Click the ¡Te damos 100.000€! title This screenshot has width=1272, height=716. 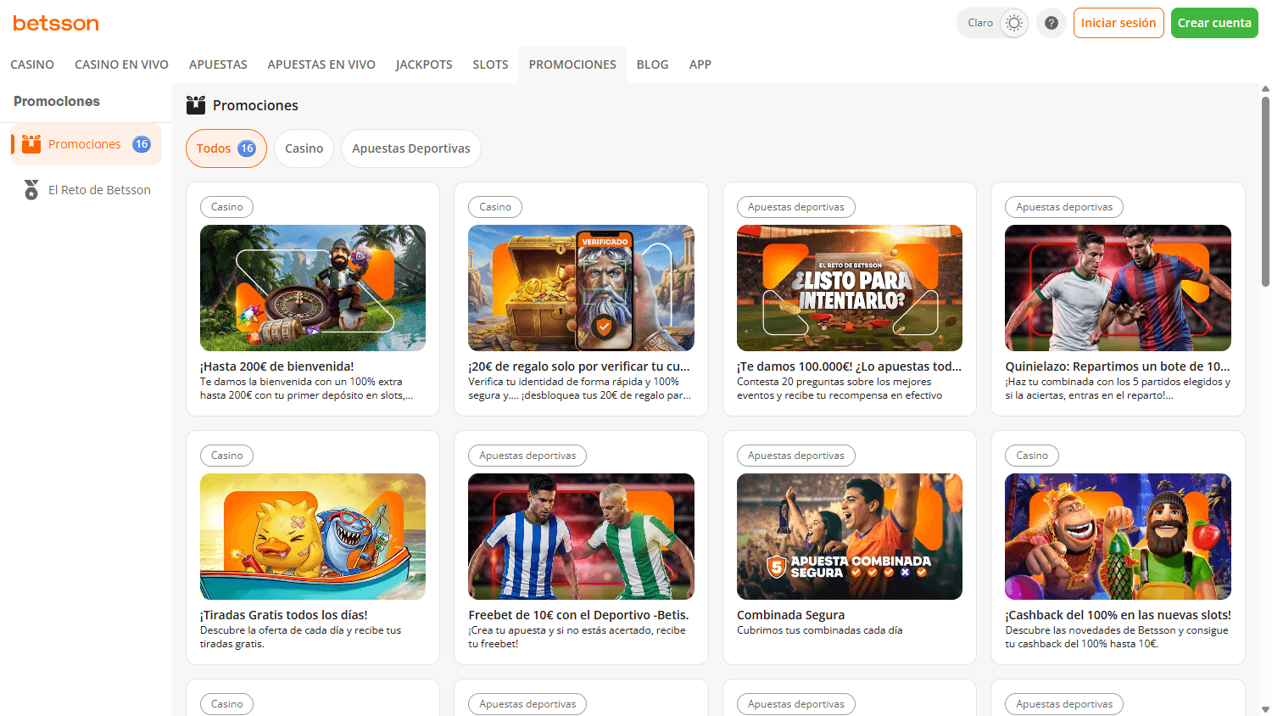(x=849, y=366)
